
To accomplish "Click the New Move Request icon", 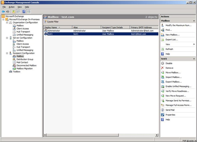I will coord(163,96).
